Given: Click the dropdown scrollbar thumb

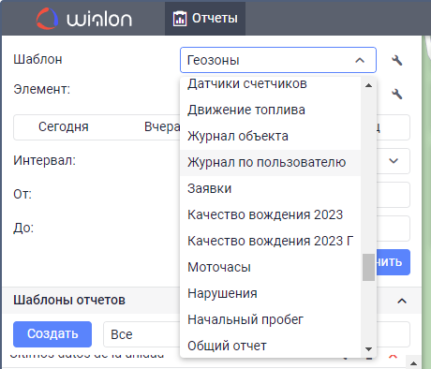Looking at the screenshot, I should point(368,267).
